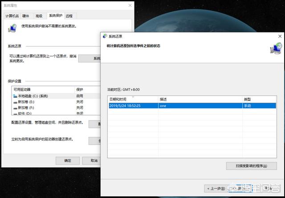Click the System Restore title bar icon
This screenshot has width=285, height=198.
pyautogui.click(x=105, y=36)
